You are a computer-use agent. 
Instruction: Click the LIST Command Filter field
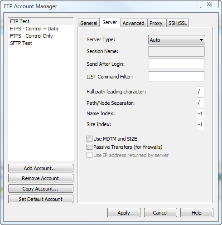(x=176, y=77)
